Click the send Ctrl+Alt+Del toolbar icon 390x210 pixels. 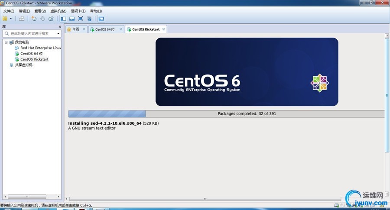pyautogui.click(x=22, y=19)
